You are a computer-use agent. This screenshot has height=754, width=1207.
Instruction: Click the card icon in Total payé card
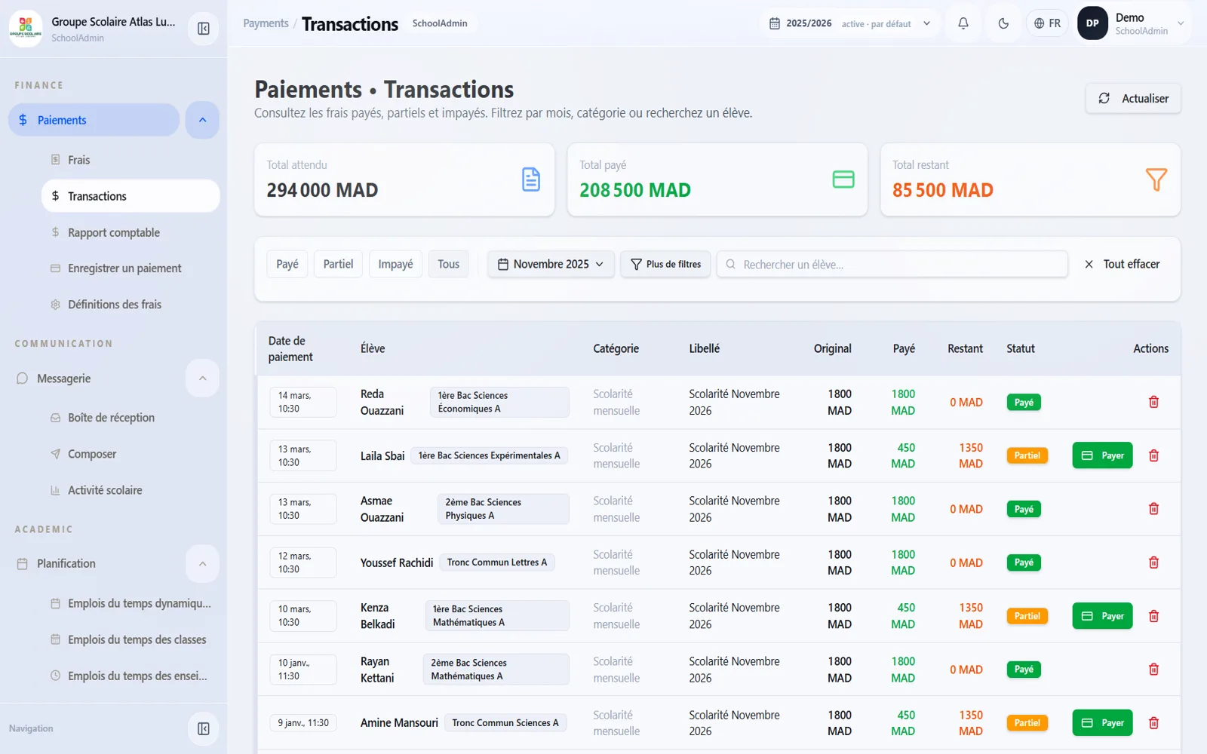pos(843,179)
